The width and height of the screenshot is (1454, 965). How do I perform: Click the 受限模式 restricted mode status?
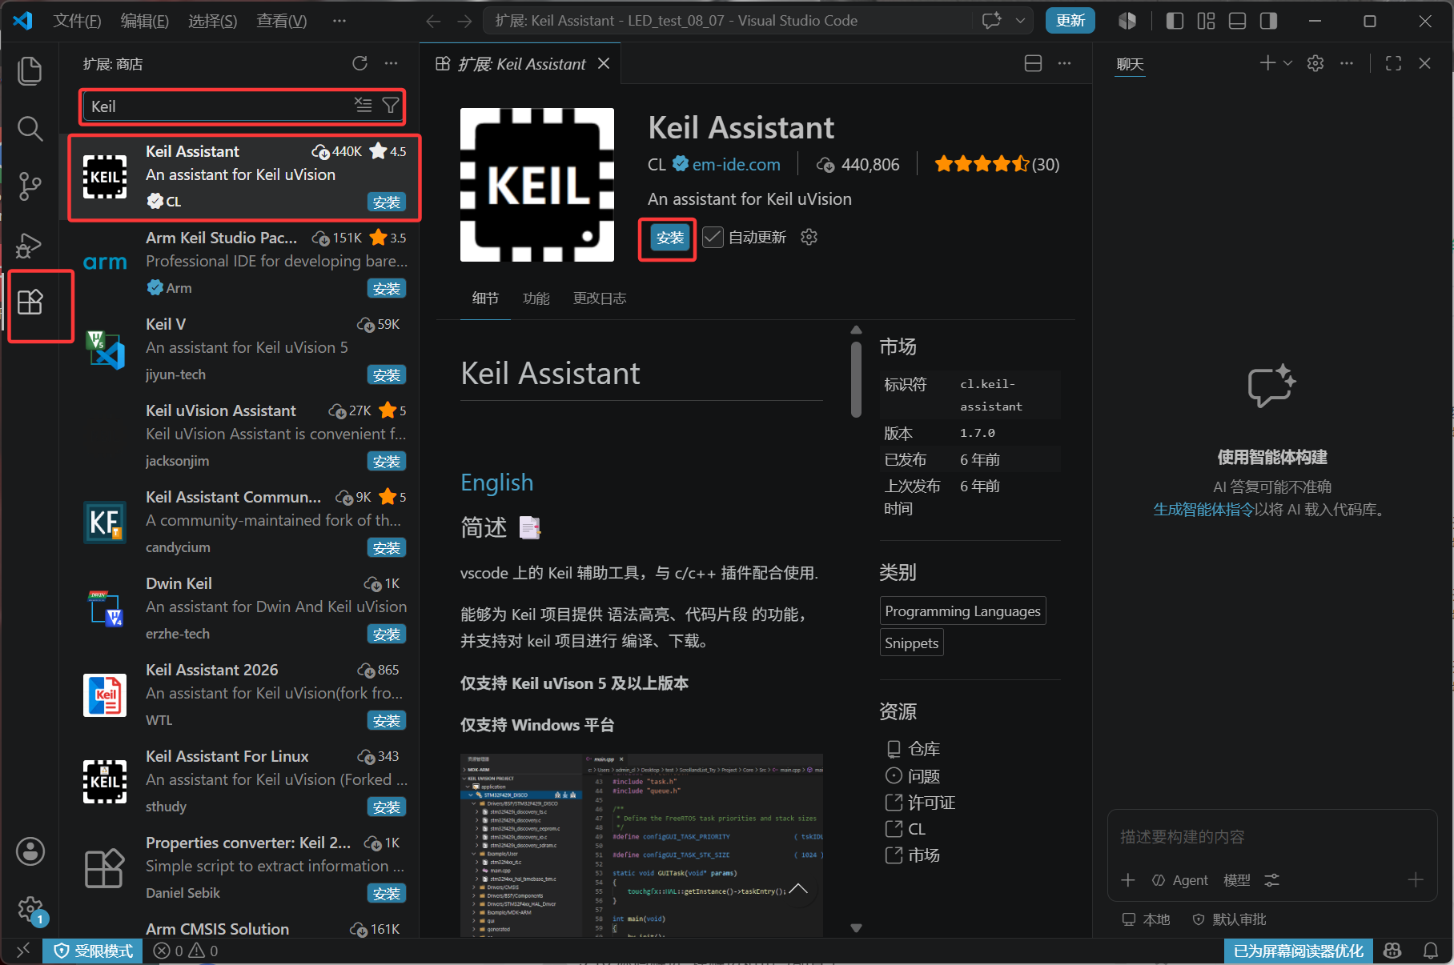coord(94,951)
